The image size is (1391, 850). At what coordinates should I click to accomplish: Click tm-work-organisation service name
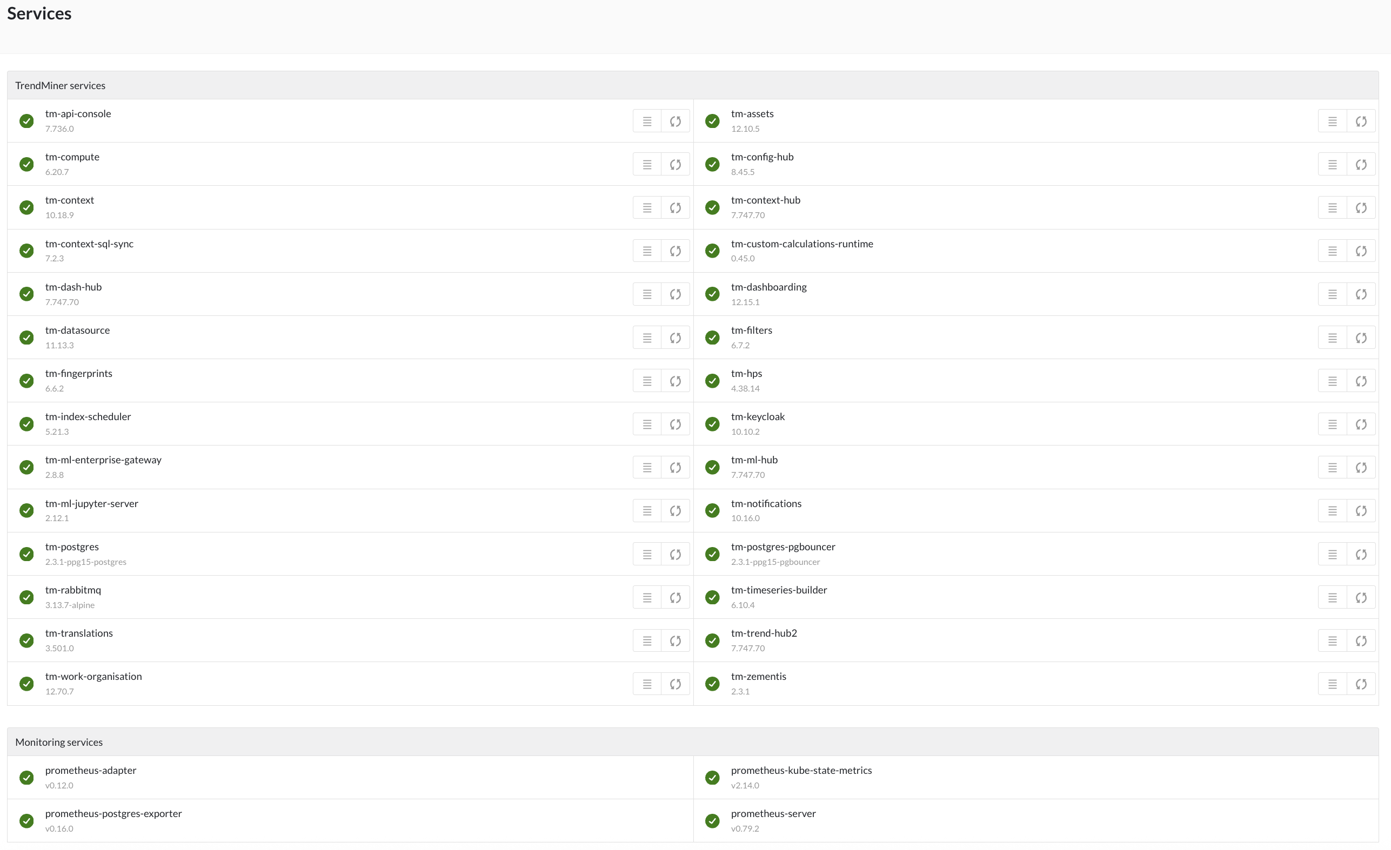click(93, 676)
